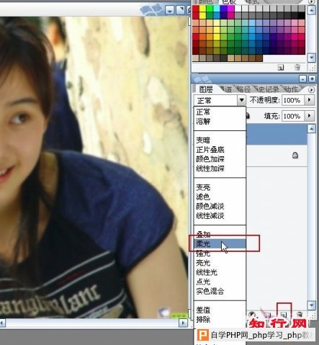Viewport: 319px width, 345px height.
Task: Expand the 填充 fill slider arrow
Action: (x=310, y=116)
